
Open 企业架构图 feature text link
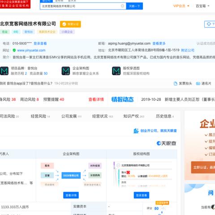(81, 69)
